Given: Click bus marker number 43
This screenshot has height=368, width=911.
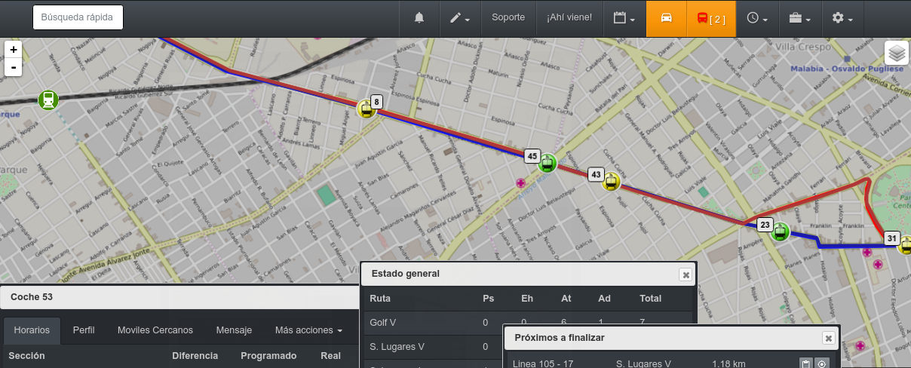Looking at the screenshot, I should (612, 181).
